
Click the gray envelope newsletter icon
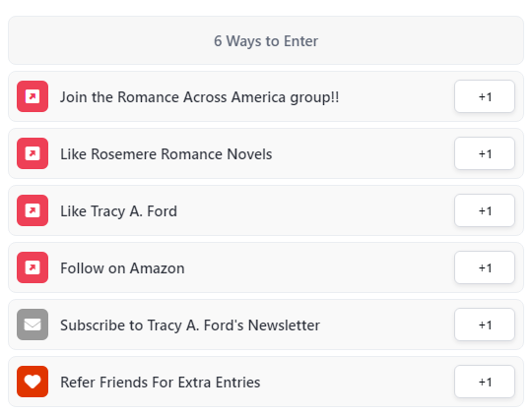point(33,324)
